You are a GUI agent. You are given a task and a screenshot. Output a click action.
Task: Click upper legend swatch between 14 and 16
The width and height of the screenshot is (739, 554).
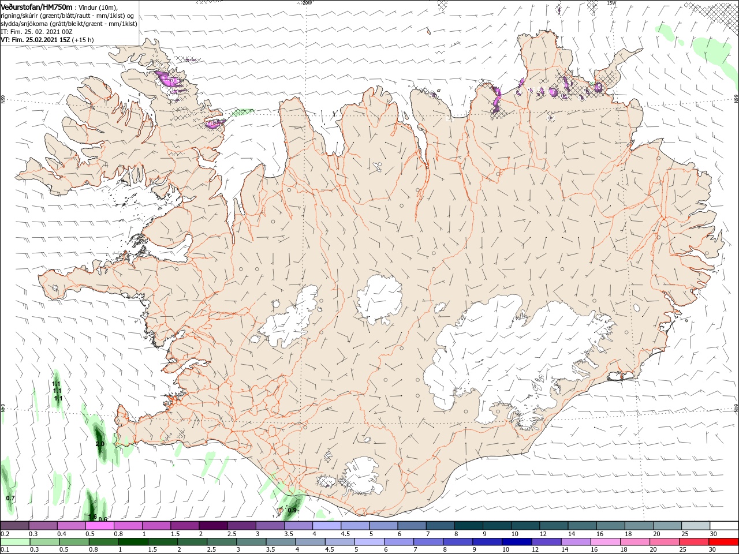tap(581, 526)
